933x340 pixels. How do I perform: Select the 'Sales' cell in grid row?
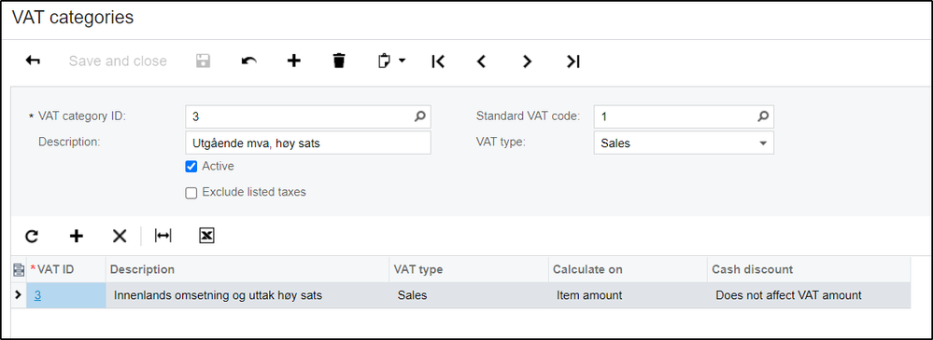469,295
